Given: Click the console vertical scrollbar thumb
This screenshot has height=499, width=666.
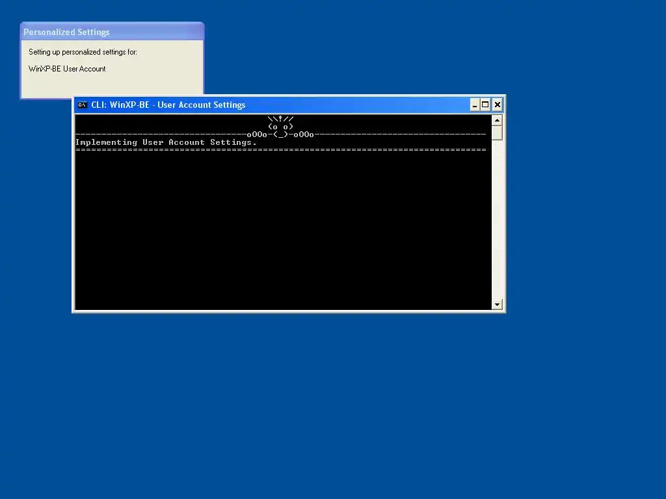Looking at the screenshot, I should tap(497, 133).
